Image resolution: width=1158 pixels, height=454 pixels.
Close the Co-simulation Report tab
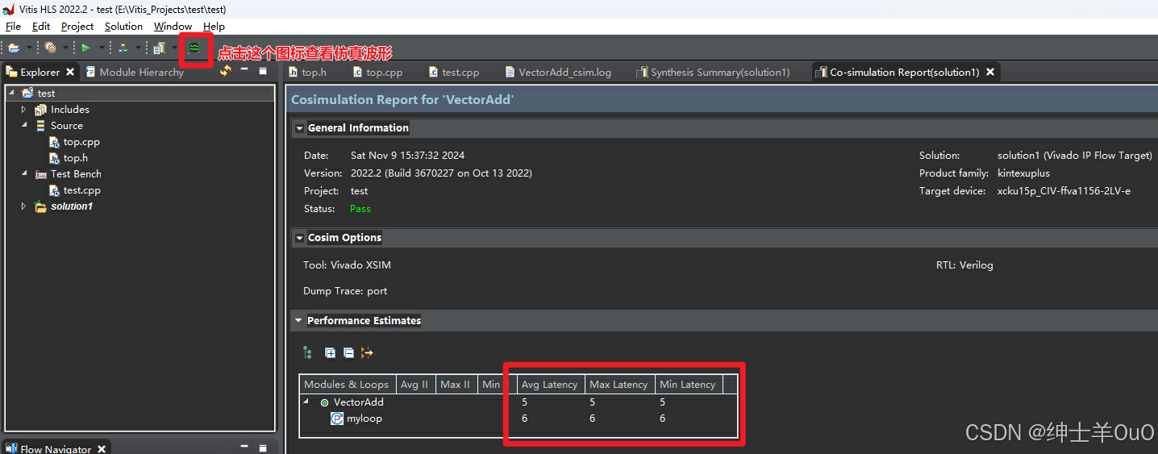tap(990, 72)
